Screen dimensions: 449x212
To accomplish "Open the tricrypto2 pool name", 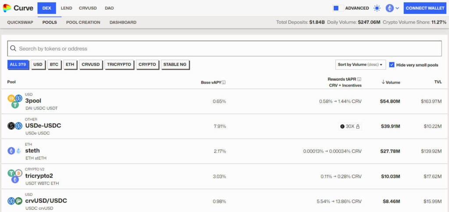I will 39,176.
